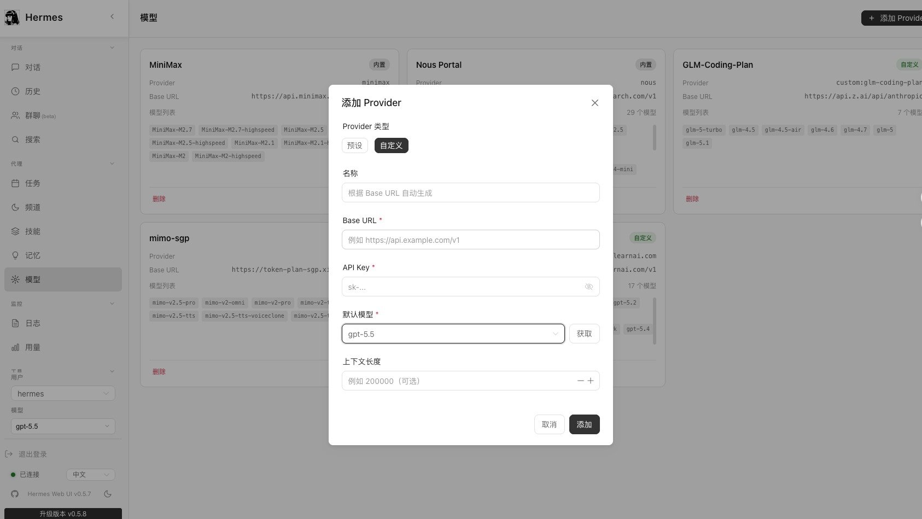
Task: Increase context length with plus
Action: [x=591, y=381]
